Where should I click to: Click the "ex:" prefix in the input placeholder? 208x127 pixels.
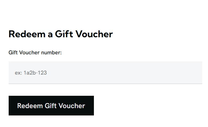(x=18, y=73)
